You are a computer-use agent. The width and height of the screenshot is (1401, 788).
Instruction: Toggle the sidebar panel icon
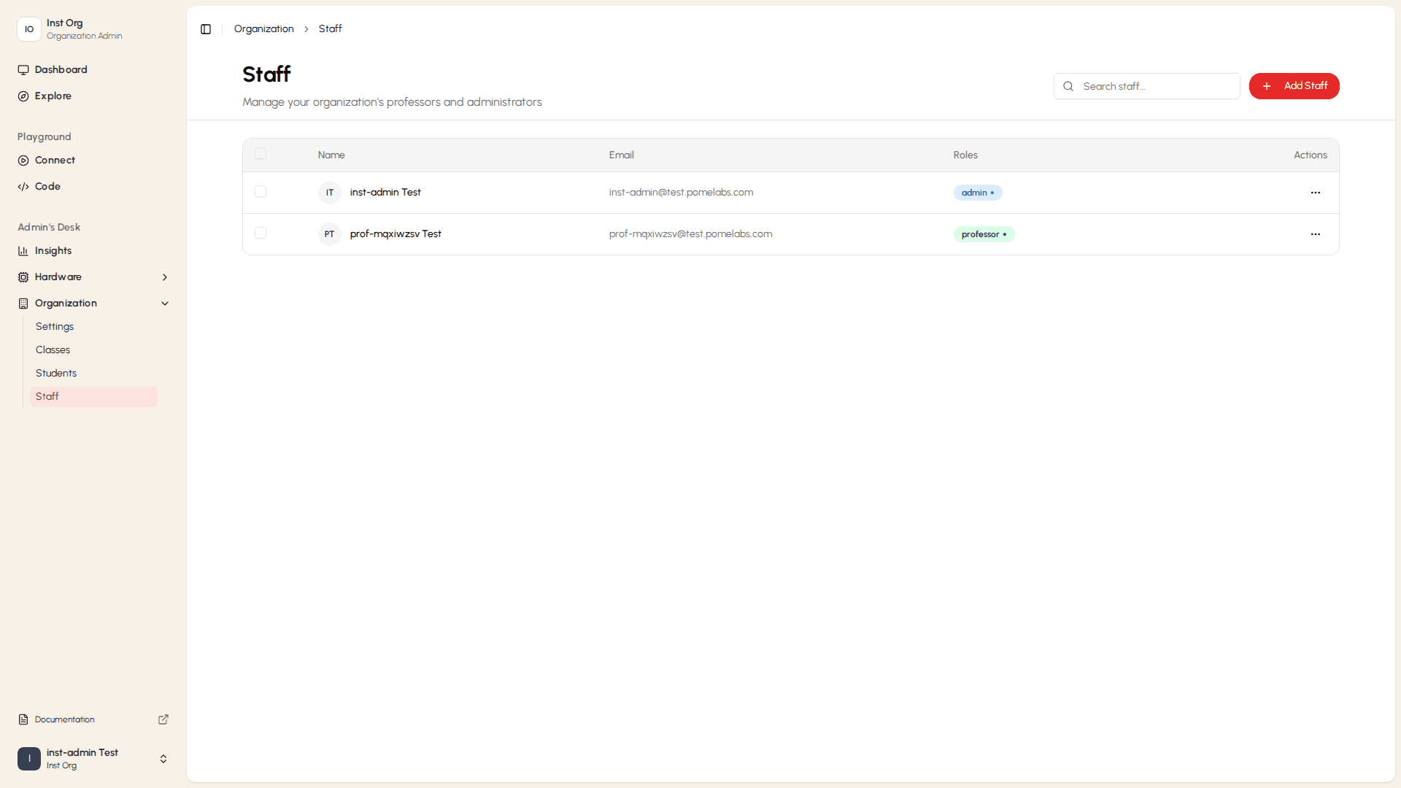tap(206, 29)
